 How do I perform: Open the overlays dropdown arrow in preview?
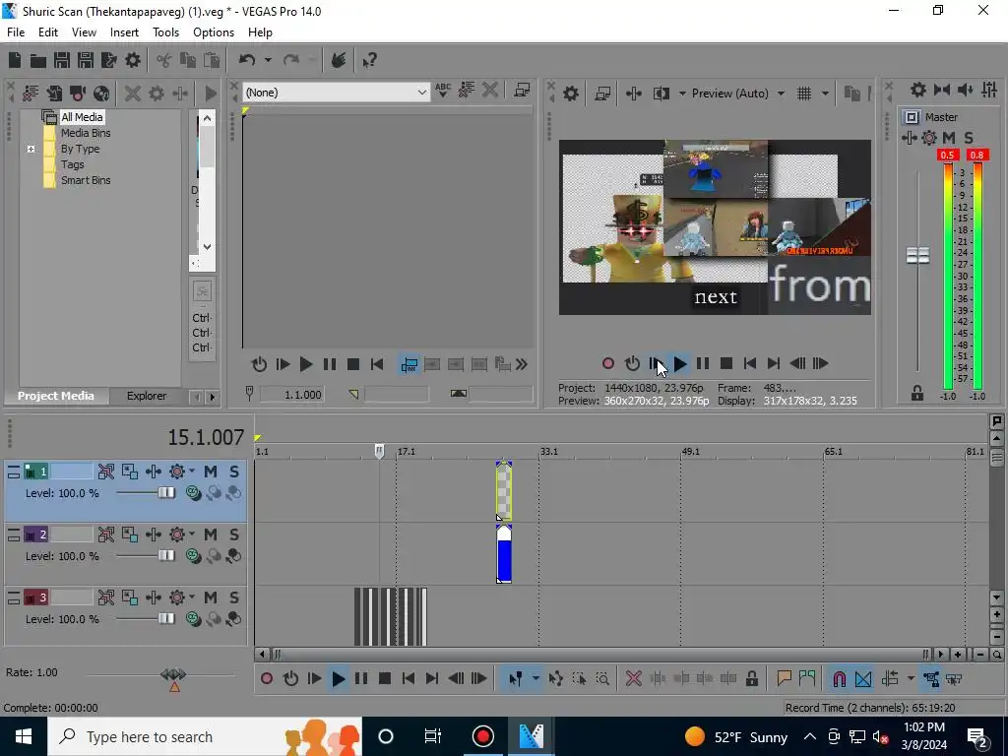825,94
